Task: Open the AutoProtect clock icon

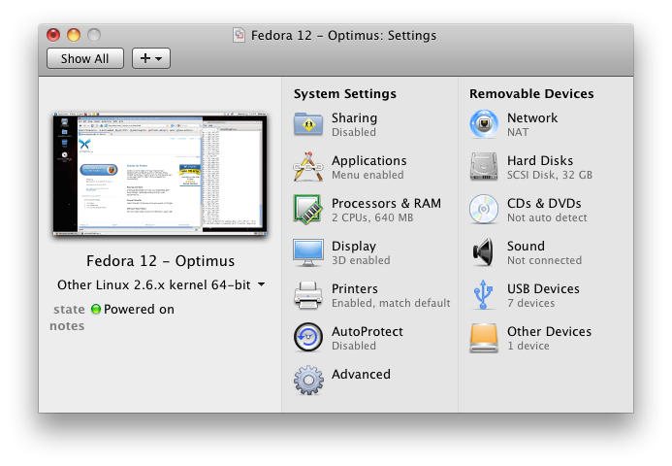Action: click(x=308, y=337)
